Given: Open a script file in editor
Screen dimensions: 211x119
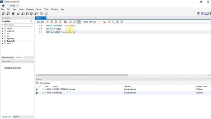Looking at the screenshot, I should (x=38, y=22).
